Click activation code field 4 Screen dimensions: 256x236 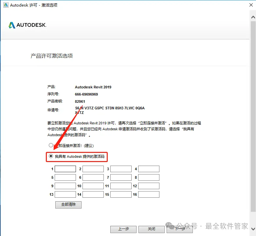(149, 169)
